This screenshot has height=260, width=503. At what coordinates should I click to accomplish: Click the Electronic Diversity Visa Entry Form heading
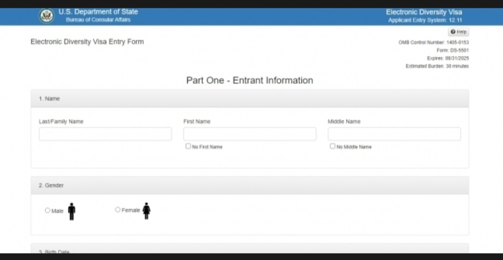tap(87, 42)
